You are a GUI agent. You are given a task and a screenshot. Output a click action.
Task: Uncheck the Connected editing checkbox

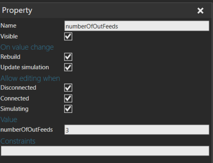[x=68, y=98]
